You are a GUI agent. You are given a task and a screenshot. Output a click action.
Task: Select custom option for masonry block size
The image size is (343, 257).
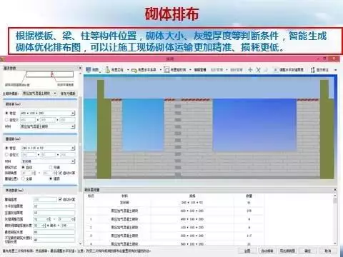6,120
